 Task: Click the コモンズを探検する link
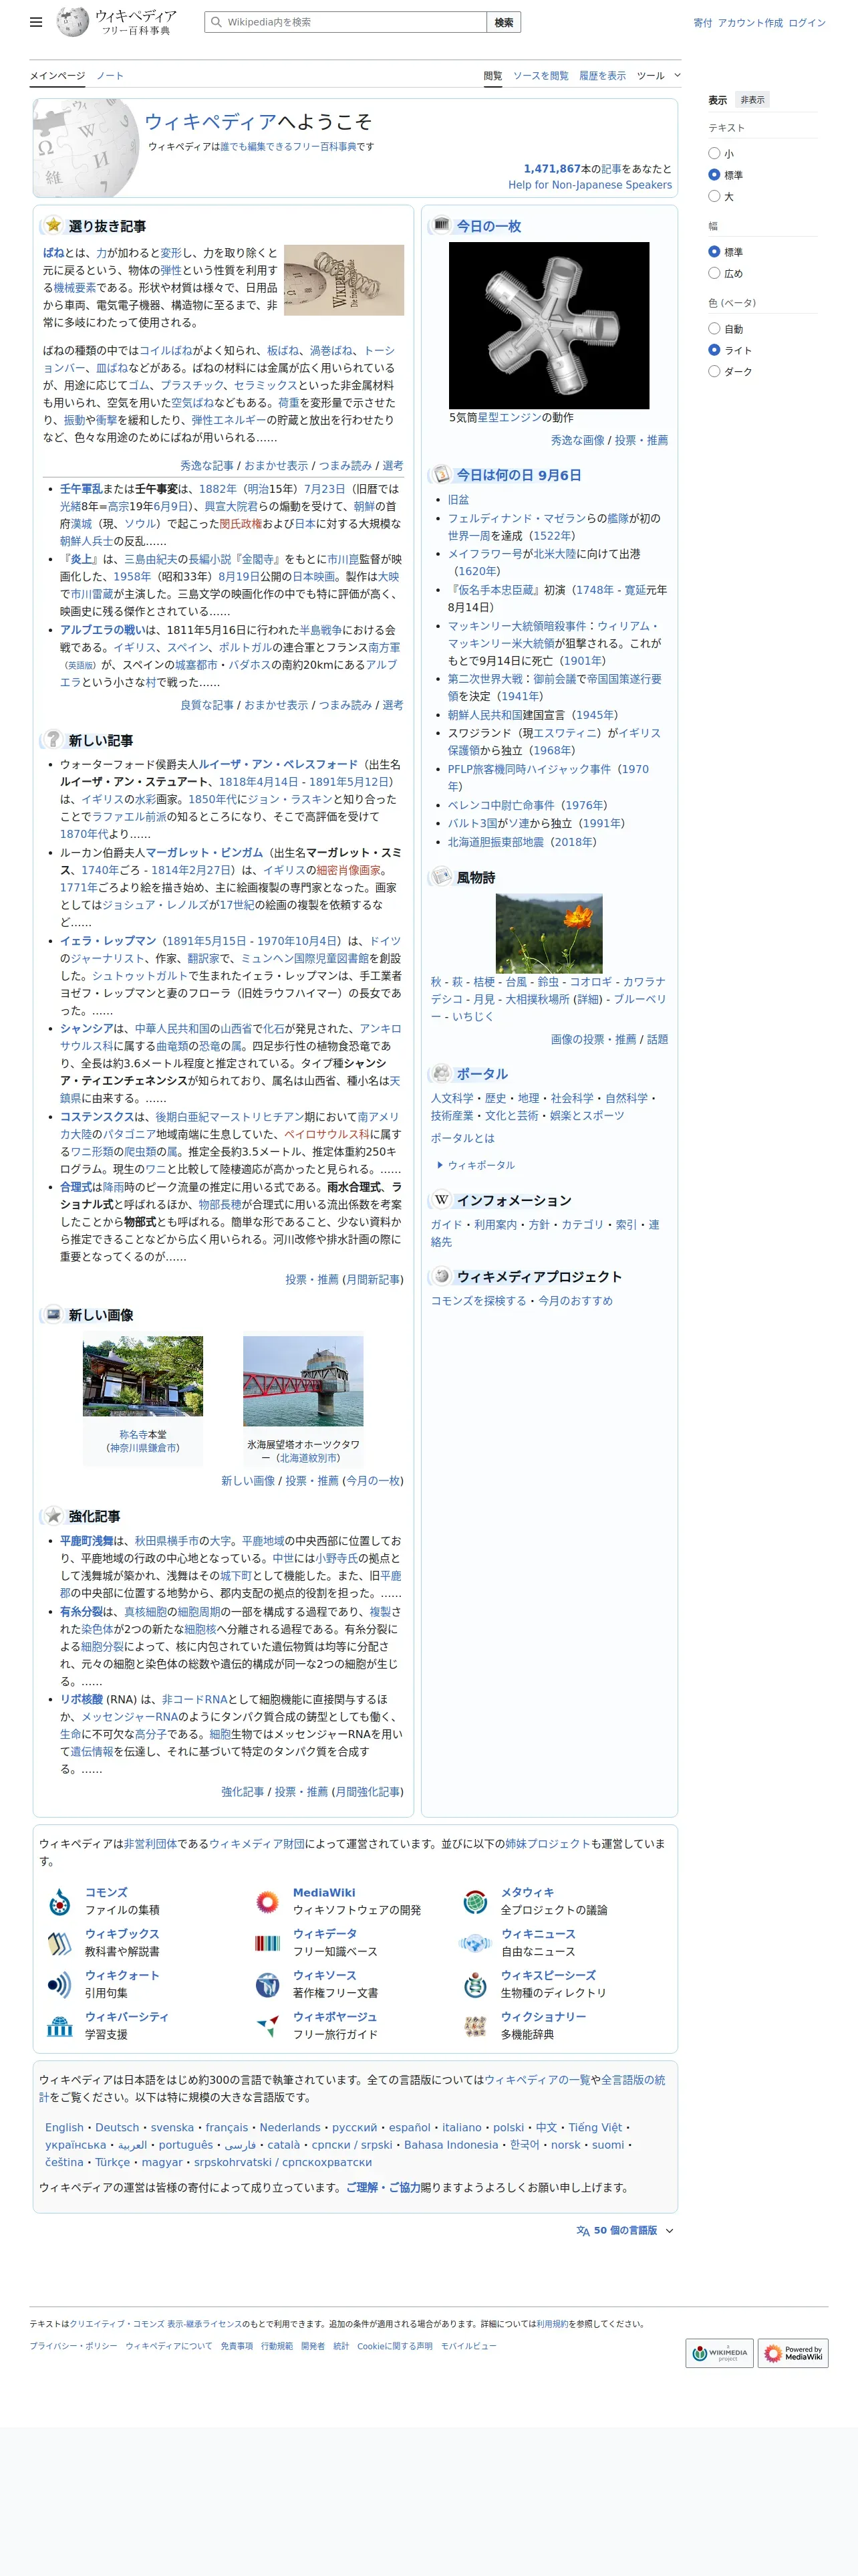(478, 1300)
